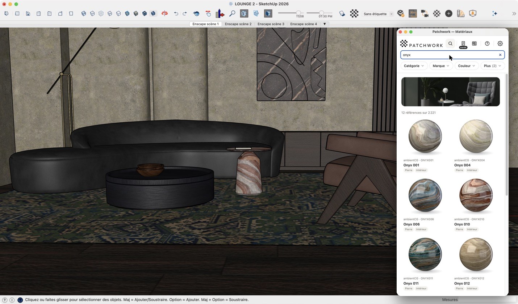Open the scene tabs dropdown triangle
The image size is (518, 304).
pyautogui.click(x=325, y=24)
